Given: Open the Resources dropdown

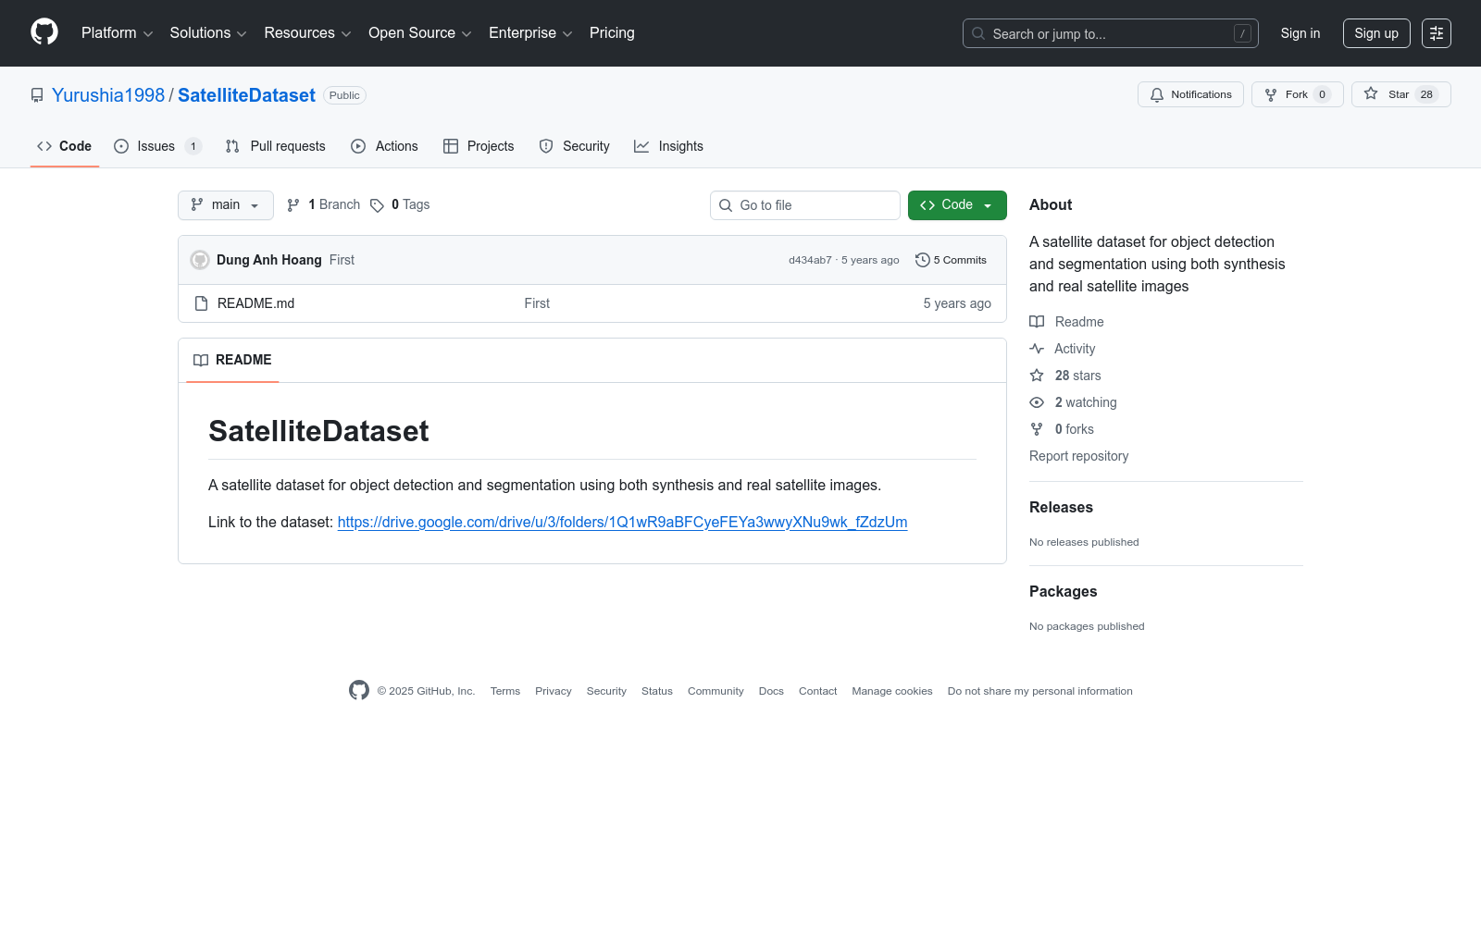Looking at the screenshot, I should pyautogui.click(x=307, y=33).
